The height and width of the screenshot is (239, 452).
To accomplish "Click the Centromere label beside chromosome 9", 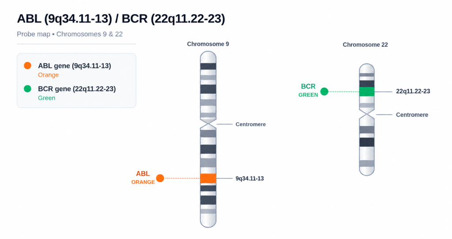I will [251, 124].
